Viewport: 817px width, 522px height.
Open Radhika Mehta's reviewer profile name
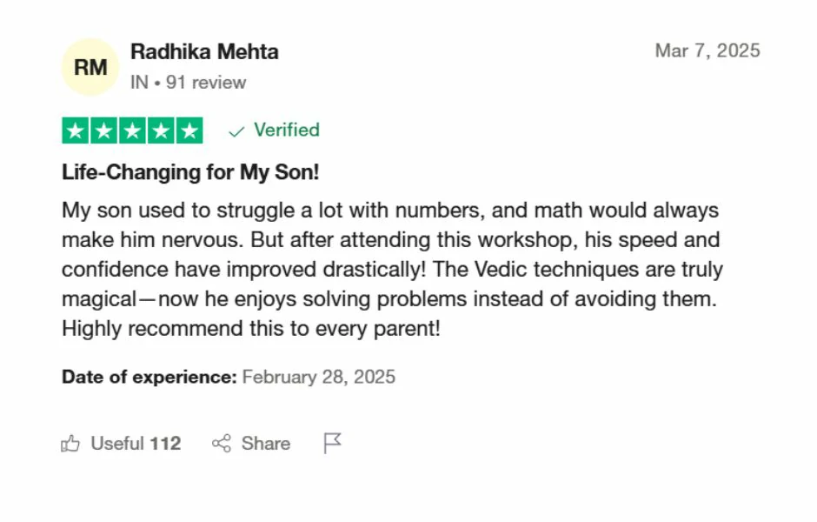coord(204,52)
